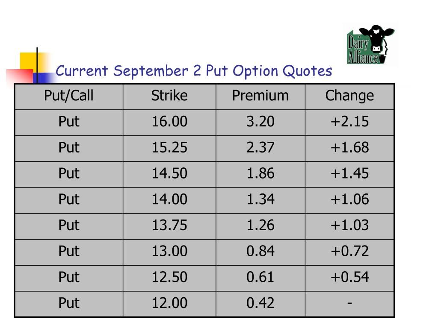Click the Strike column header
438x328 pixels.
click(169, 95)
